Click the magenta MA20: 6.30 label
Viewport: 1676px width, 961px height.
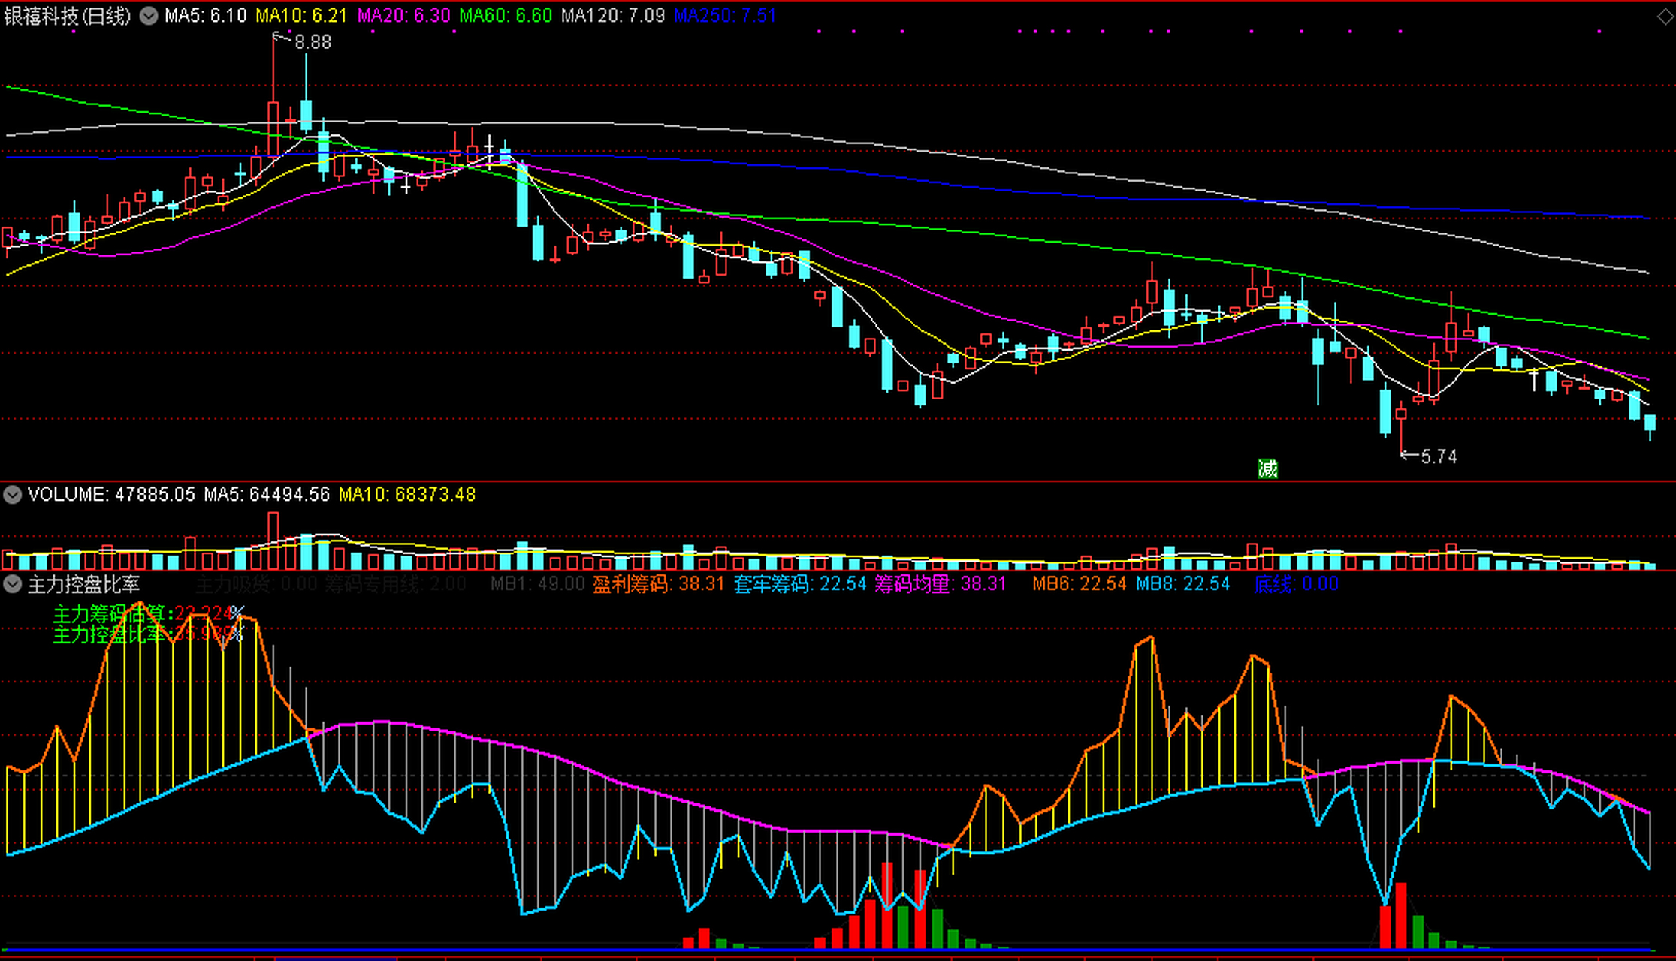403,16
